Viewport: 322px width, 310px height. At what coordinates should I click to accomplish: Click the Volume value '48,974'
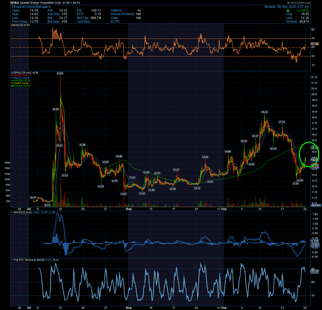click(x=304, y=21)
